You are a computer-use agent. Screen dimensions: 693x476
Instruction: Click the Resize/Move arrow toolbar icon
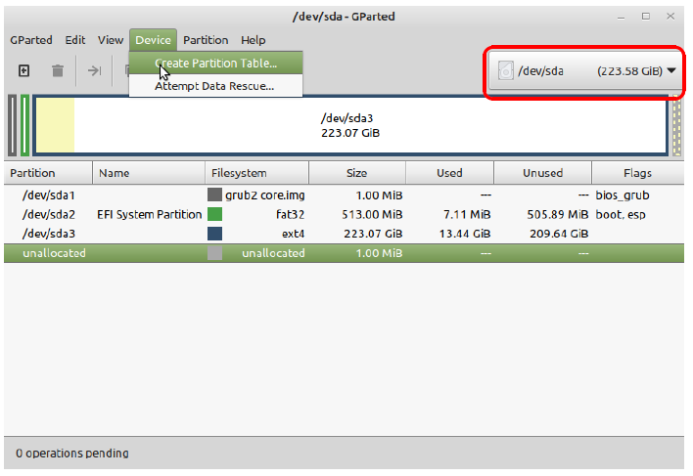click(94, 70)
